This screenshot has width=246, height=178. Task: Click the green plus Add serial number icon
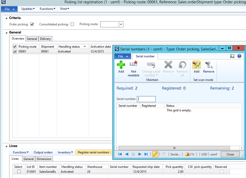click(121, 65)
